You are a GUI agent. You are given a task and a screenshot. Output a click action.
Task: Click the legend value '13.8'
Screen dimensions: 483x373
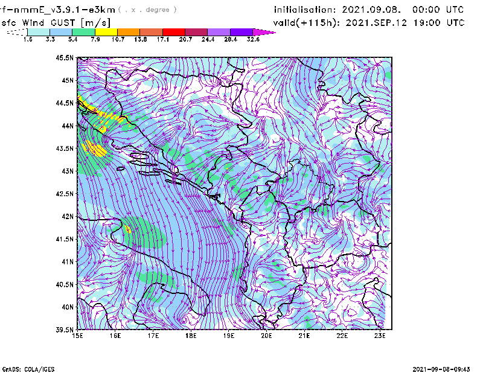coord(141,39)
